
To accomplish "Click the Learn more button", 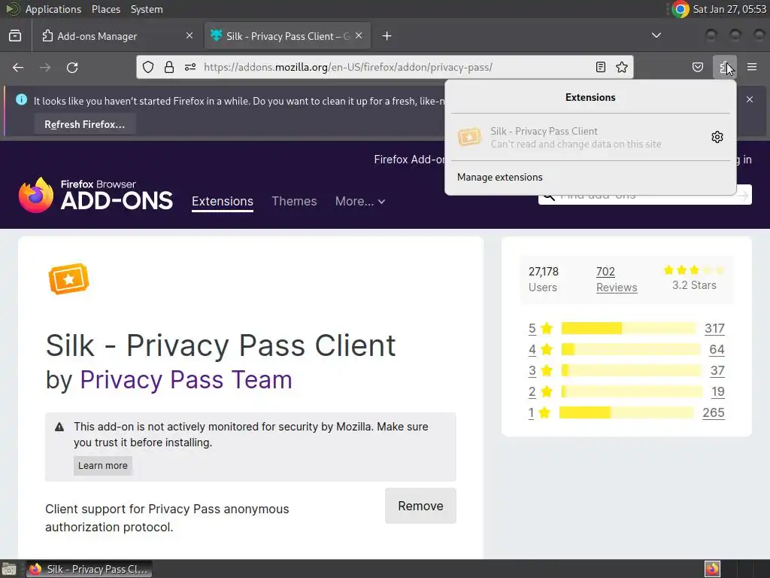I will (102, 465).
